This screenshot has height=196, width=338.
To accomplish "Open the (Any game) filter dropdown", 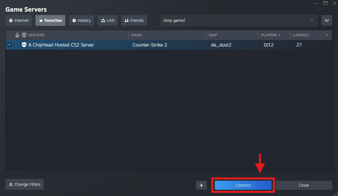I will point(239,20).
